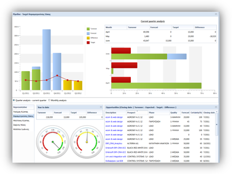The width and height of the screenshot is (232, 174).
Task: Collapse the Opportunities panel with its header icon
Action: coord(216,107)
